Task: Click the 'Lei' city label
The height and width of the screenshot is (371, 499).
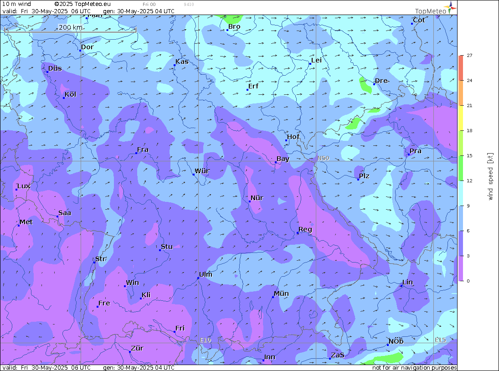Action: point(316,61)
